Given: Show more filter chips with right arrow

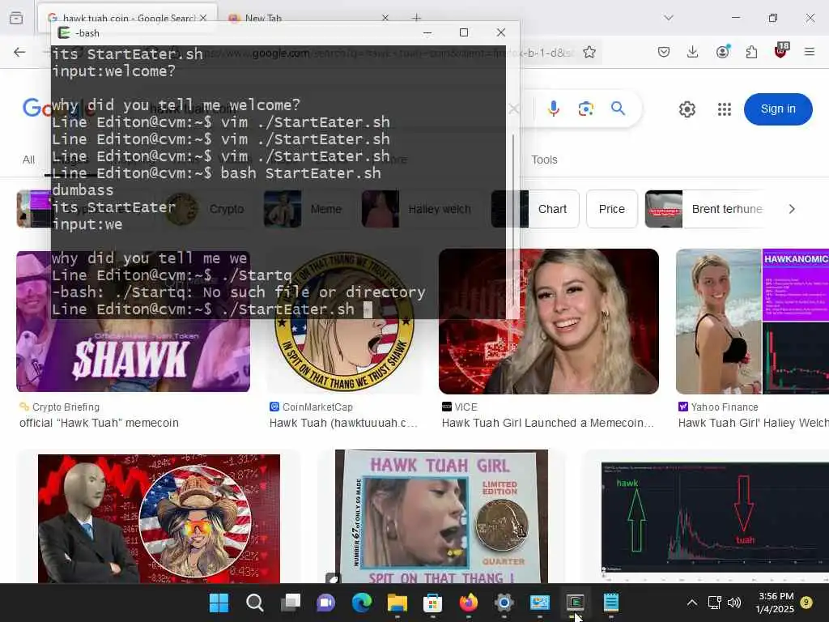Looking at the screenshot, I should tap(792, 209).
